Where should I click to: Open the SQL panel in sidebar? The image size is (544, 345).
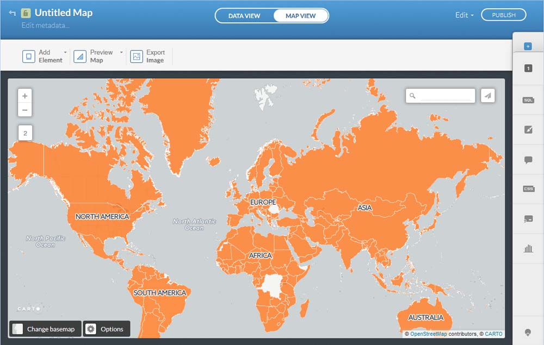click(x=528, y=99)
